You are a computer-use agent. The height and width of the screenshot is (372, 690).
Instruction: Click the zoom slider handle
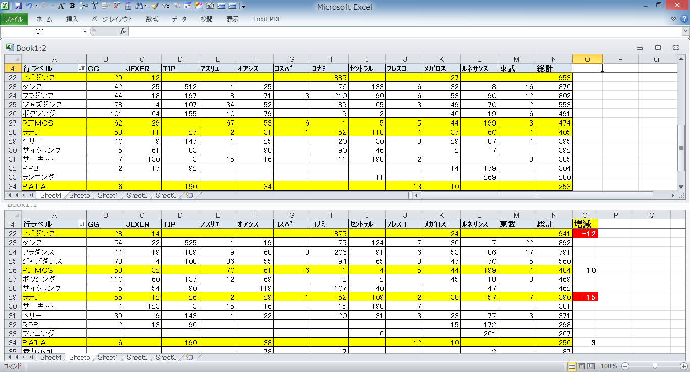pyautogui.click(x=655, y=366)
